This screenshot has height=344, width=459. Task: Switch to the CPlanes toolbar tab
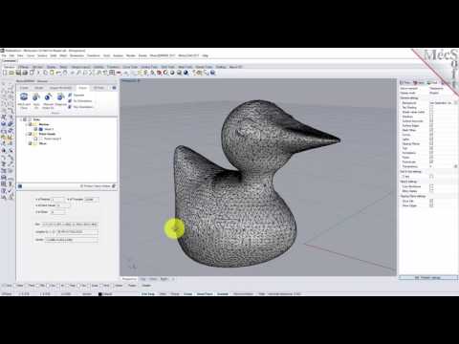click(23, 67)
